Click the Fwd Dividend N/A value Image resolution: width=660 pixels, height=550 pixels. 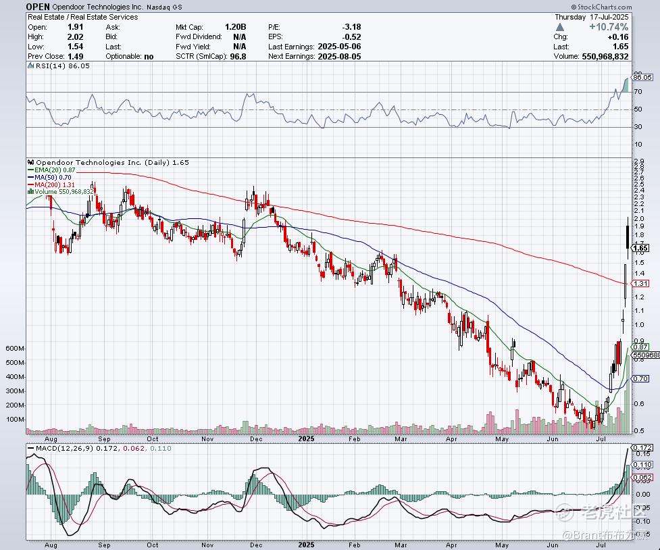pyautogui.click(x=240, y=36)
